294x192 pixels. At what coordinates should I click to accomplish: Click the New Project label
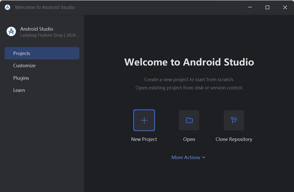144,139
